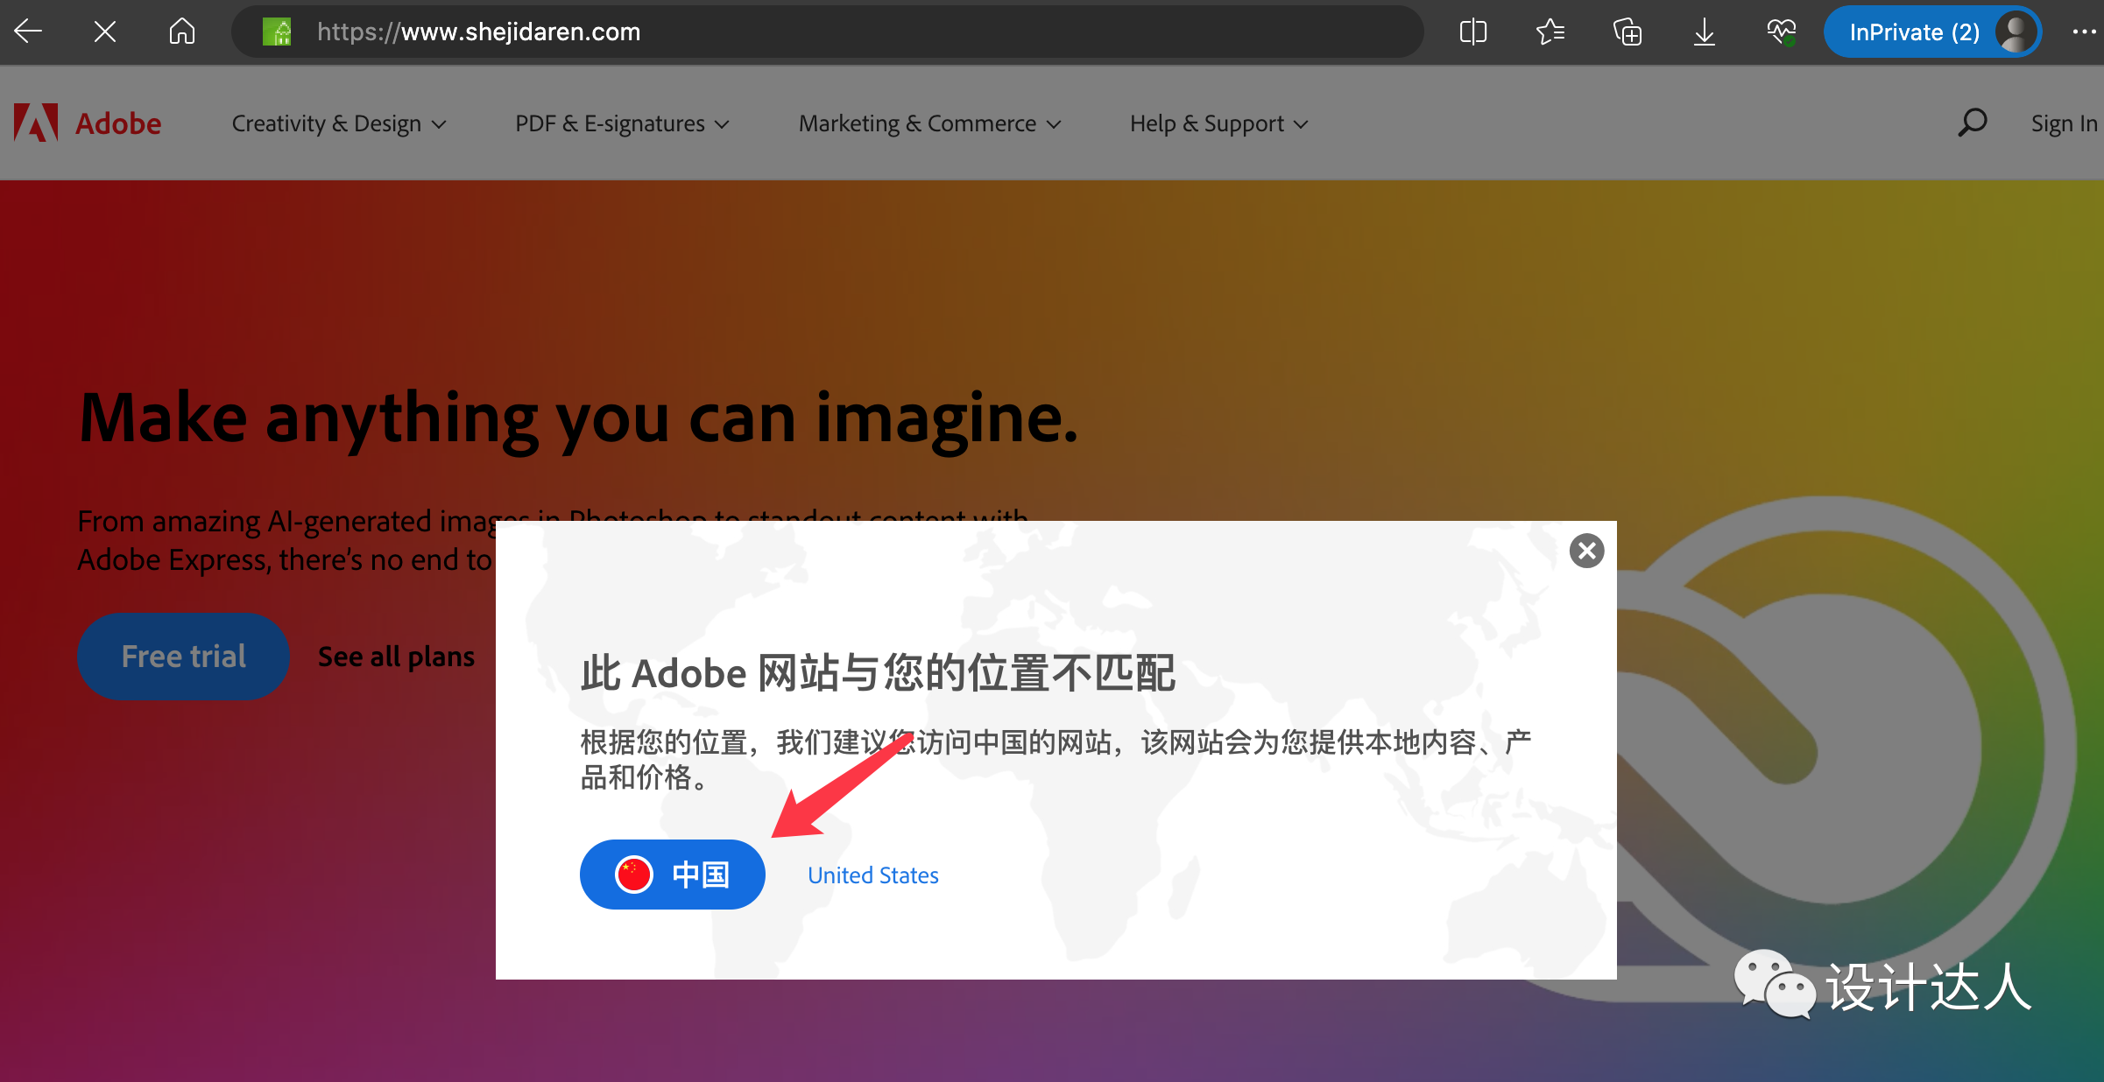Screen dimensions: 2104x1082
Task: Click the Sign In link
Action: coord(2065,123)
